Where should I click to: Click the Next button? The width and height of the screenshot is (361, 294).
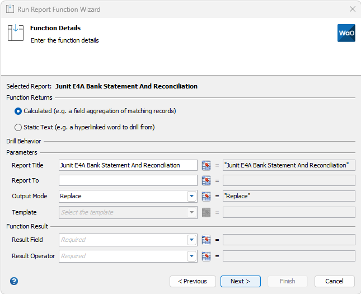[240, 281]
